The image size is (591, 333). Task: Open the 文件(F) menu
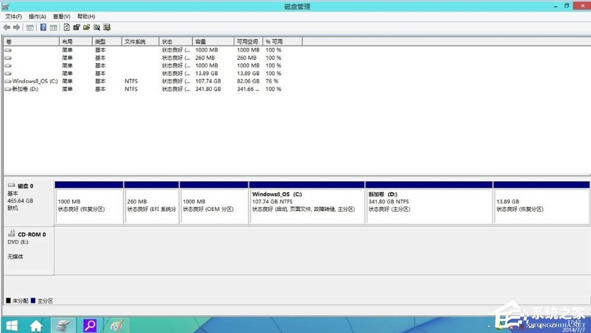14,17
